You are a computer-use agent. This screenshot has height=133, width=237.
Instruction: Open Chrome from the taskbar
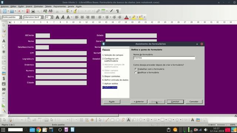[39, 130]
